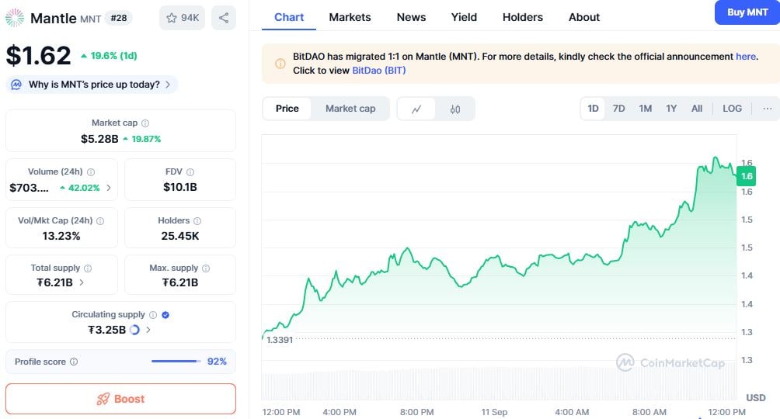Image resolution: width=780 pixels, height=419 pixels.
Task: Click circulating supply progress ring icon
Action: 134,330
